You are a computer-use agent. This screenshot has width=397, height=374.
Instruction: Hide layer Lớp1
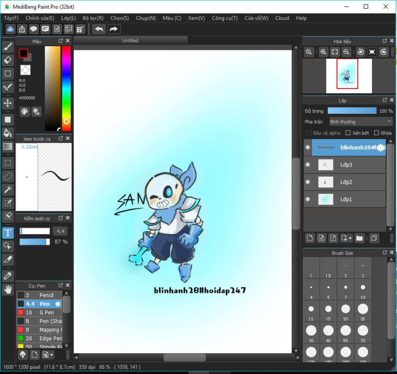tap(307, 199)
